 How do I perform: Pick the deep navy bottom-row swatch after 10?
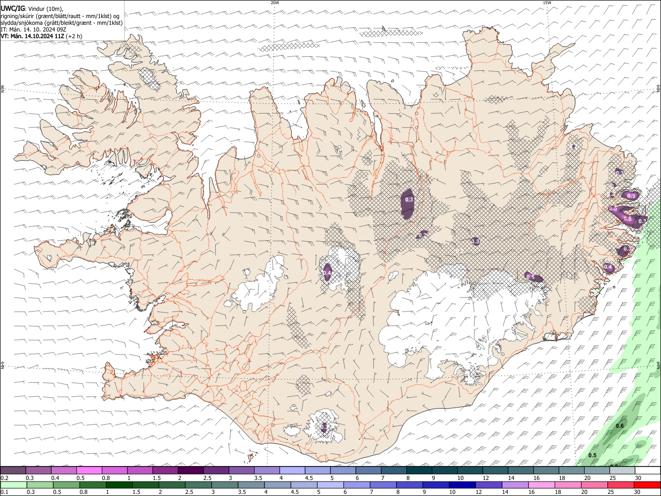pos(463,485)
